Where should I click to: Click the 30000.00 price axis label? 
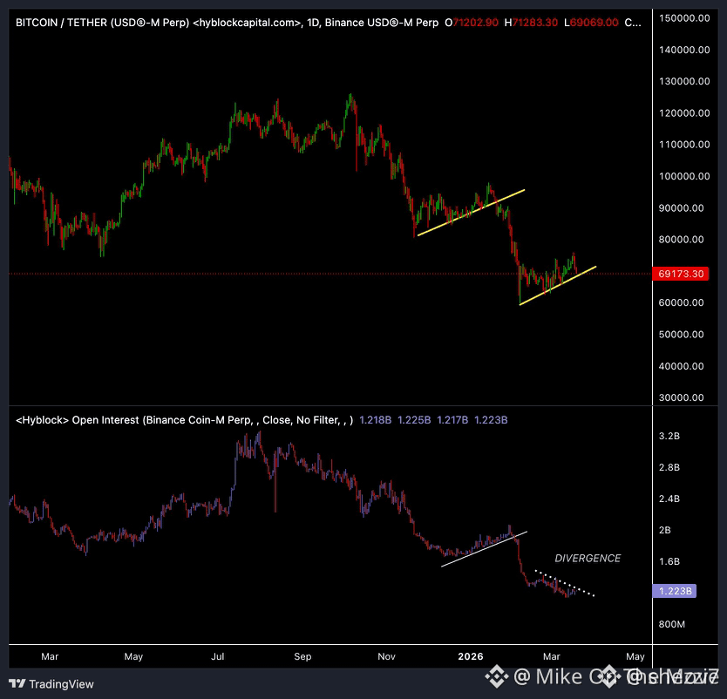(x=681, y=397)
